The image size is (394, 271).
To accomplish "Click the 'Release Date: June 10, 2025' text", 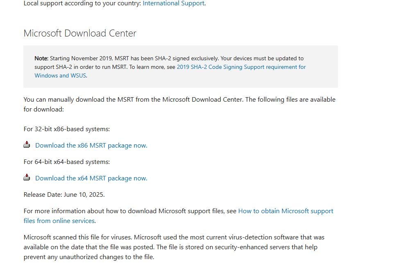I will click(x=64, y=194).
